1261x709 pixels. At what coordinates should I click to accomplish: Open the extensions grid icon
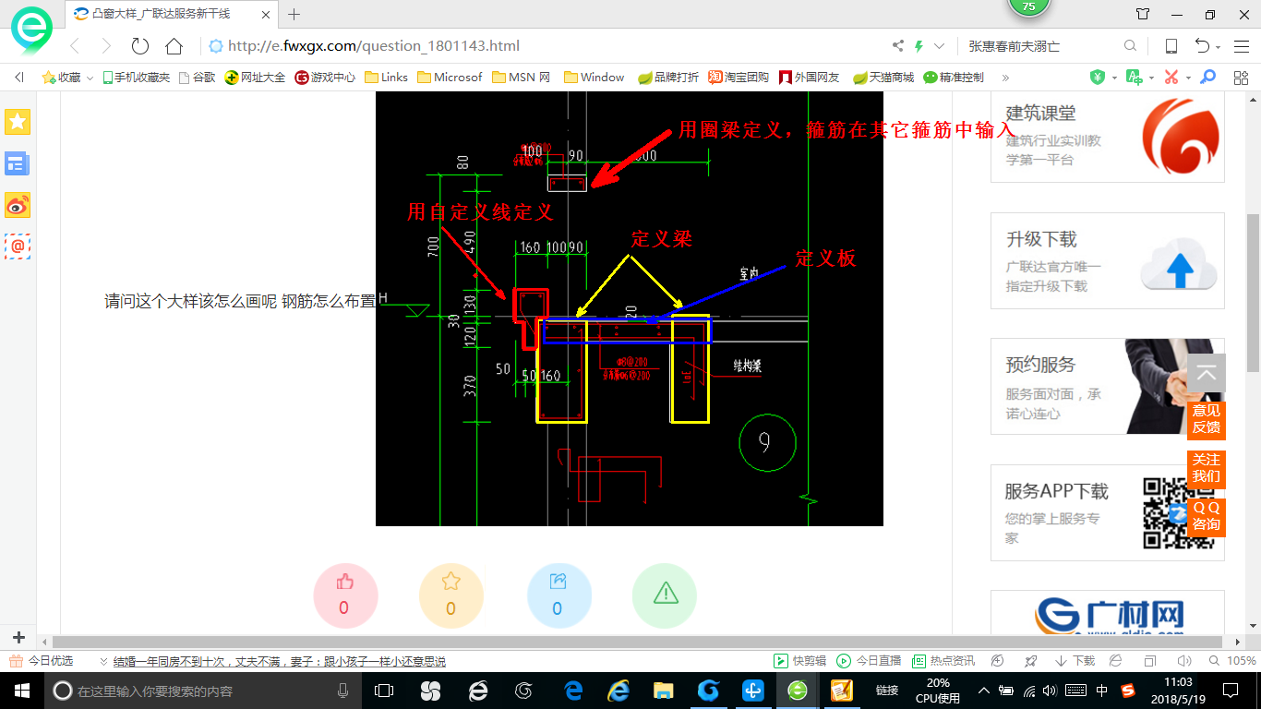[x=1241, y=78]
